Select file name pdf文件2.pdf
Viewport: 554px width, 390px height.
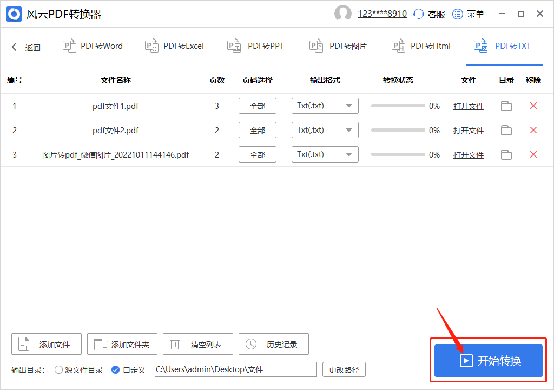pos(116,130)
